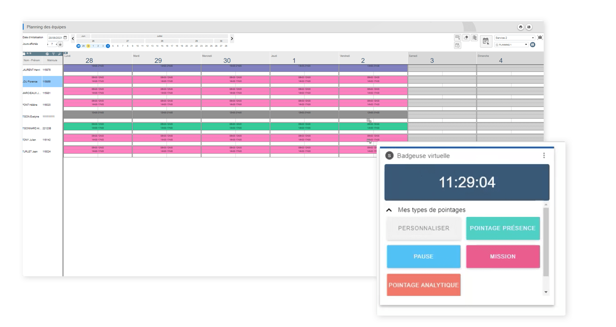Open the calendar info icon
This screenshot has width=616, height=327.
(457, 46)
